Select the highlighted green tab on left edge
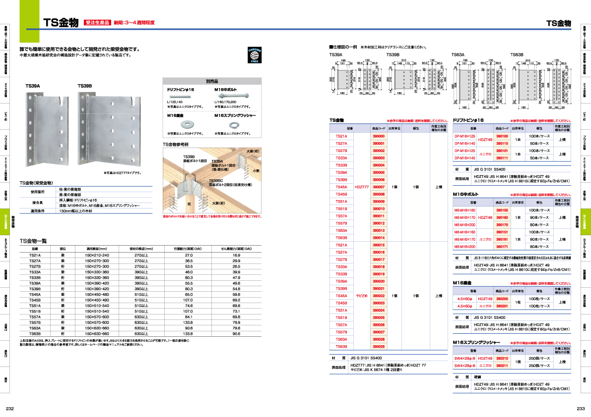This screenshot has width=591, height=417. coord(5,222)
